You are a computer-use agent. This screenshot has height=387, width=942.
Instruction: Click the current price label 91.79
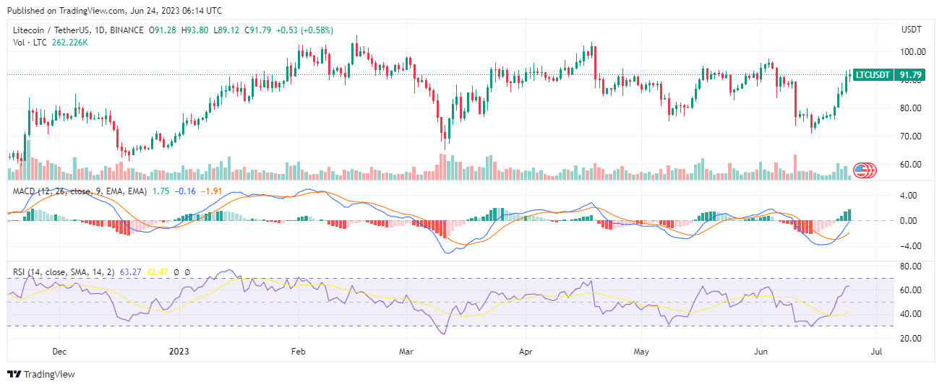click(909, 74)
